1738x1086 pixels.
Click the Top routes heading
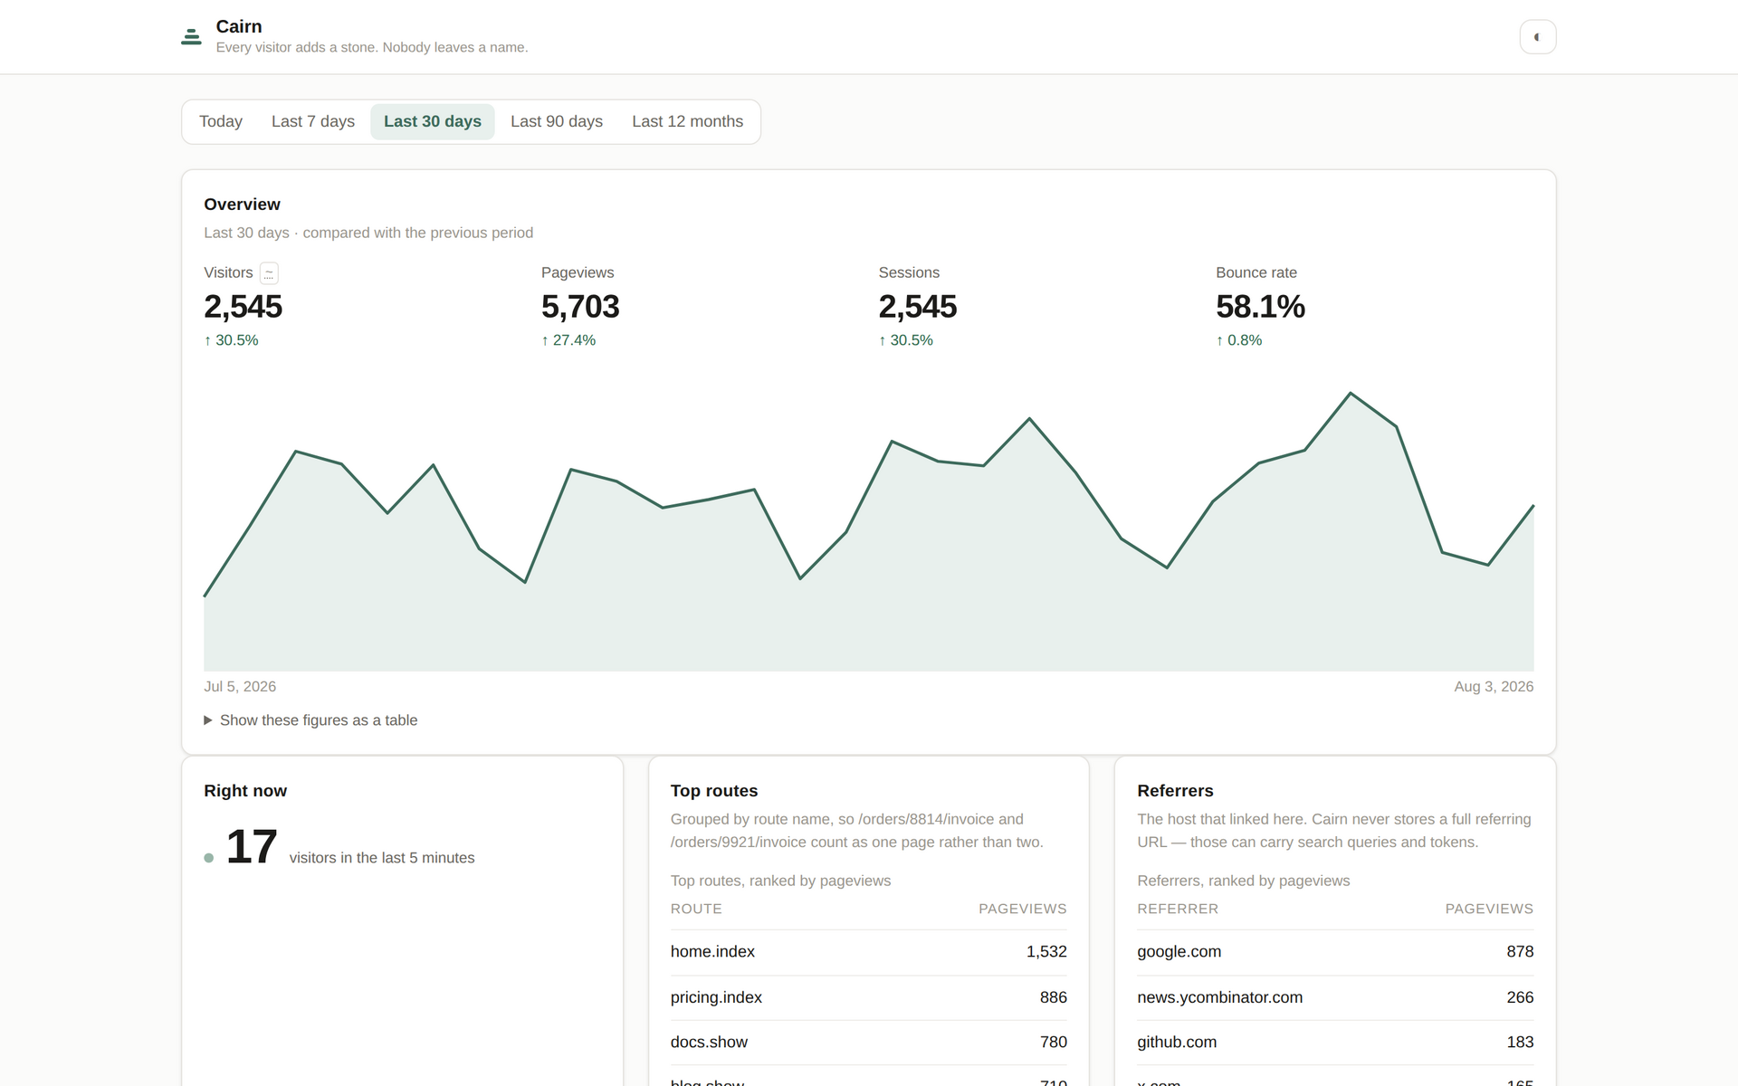714,791
